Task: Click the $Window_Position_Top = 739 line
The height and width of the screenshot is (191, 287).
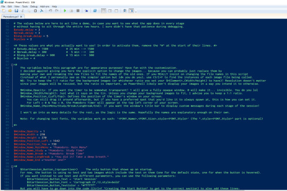Action: (35, 144)
